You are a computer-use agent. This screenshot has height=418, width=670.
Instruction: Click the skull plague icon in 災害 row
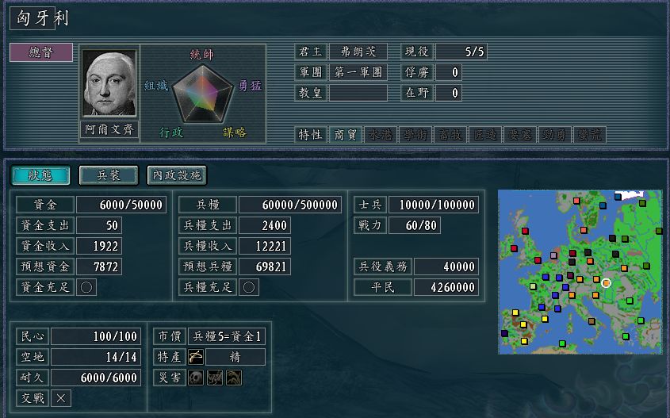click(x=196, y=378)
